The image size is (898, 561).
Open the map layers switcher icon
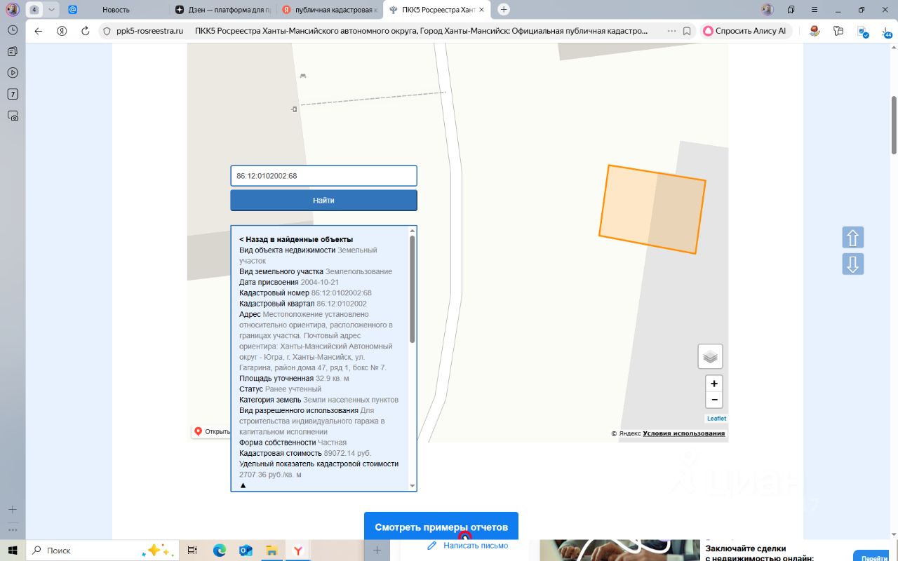[710, 357]
